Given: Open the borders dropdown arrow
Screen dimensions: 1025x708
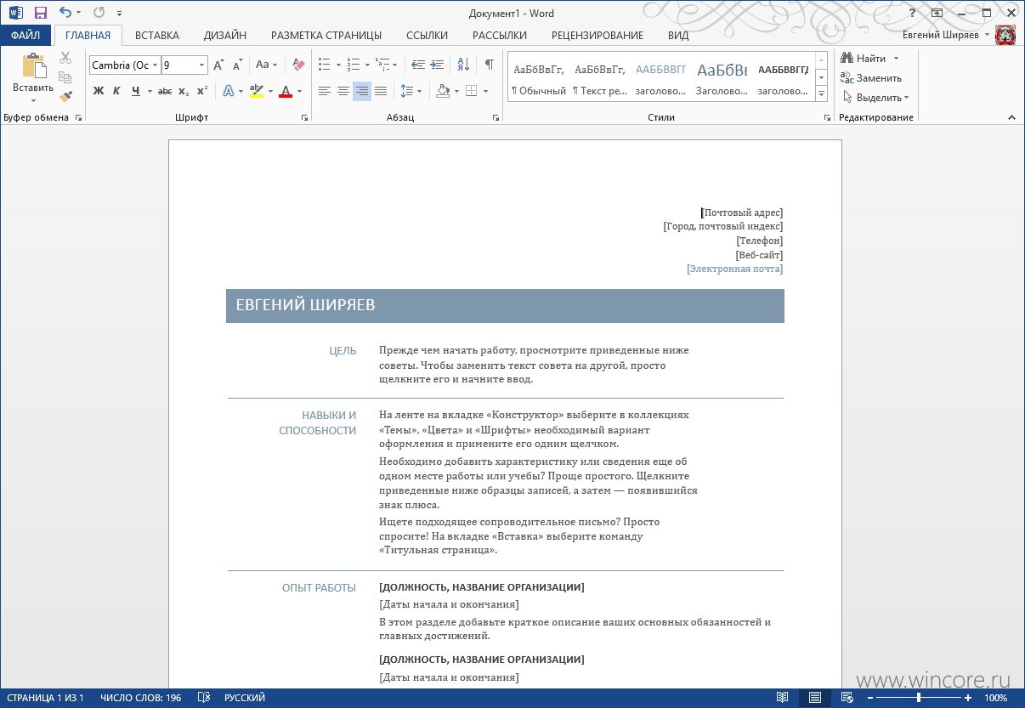Looking at the screenshot, I should coord(485,91).
